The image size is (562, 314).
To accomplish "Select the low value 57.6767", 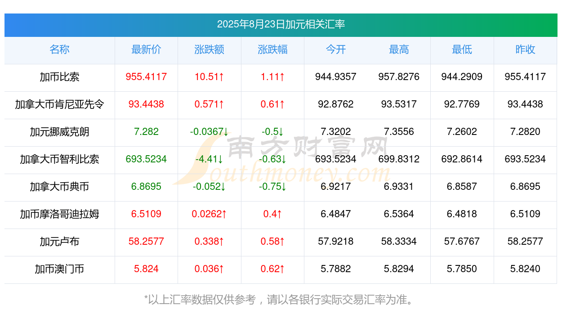I will [x=462, y=242].
